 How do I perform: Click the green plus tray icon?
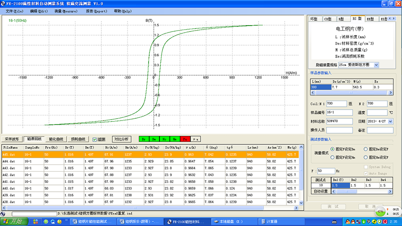[x=364, y=221]
